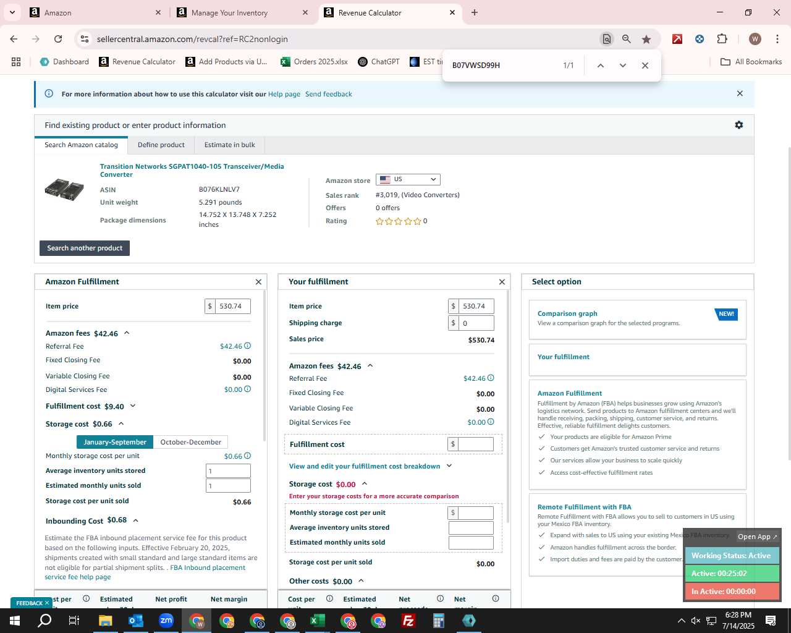Open the product title Transition Networks link
This screenshot has height=633, width=791.
[x=192, y=170]
